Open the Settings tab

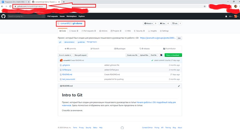164,31
